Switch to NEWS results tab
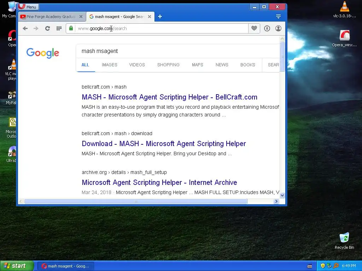This screenshot has height=271, width=362. [x=222, y=65]
